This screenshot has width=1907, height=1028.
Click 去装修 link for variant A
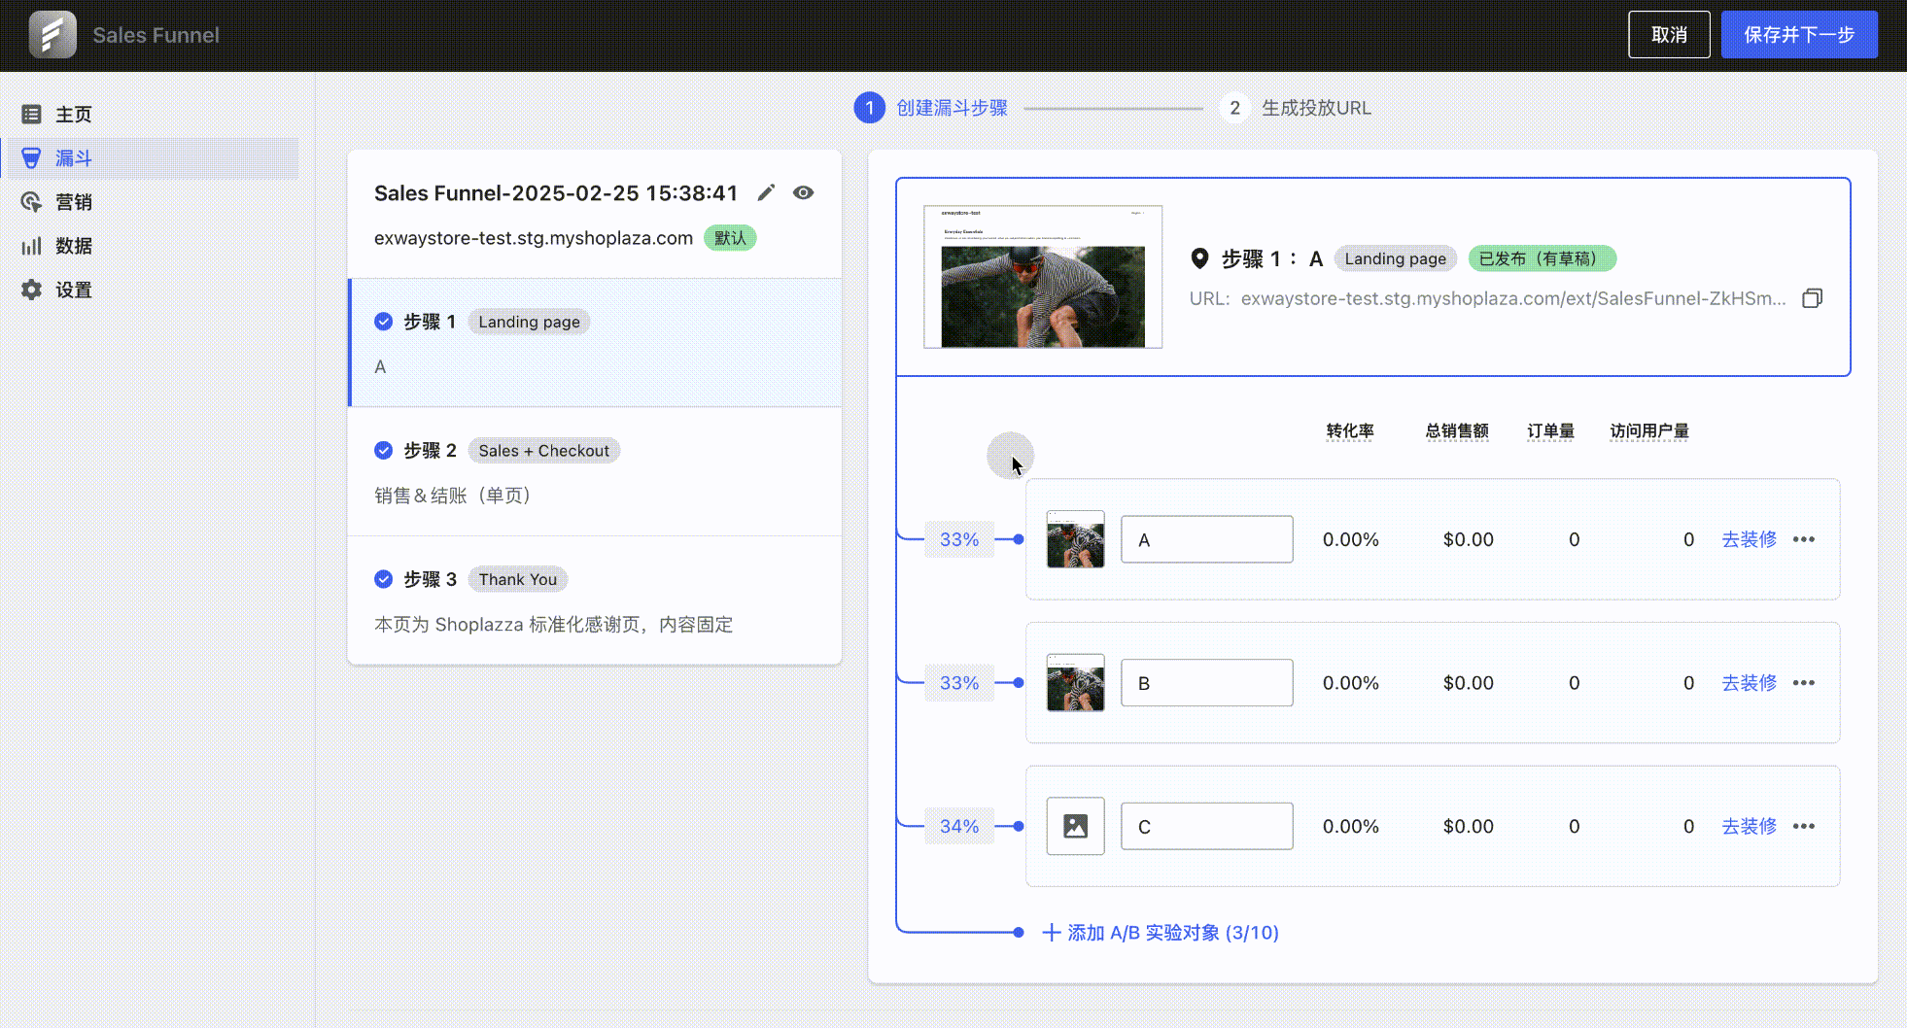[1749, 539]
